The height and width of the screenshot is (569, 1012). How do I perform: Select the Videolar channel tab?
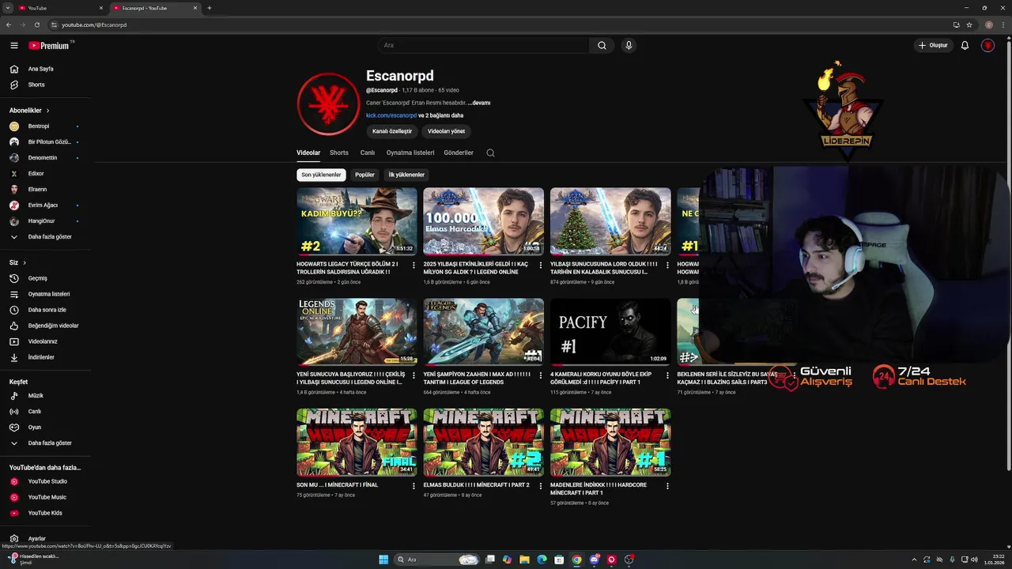[308, 153]
